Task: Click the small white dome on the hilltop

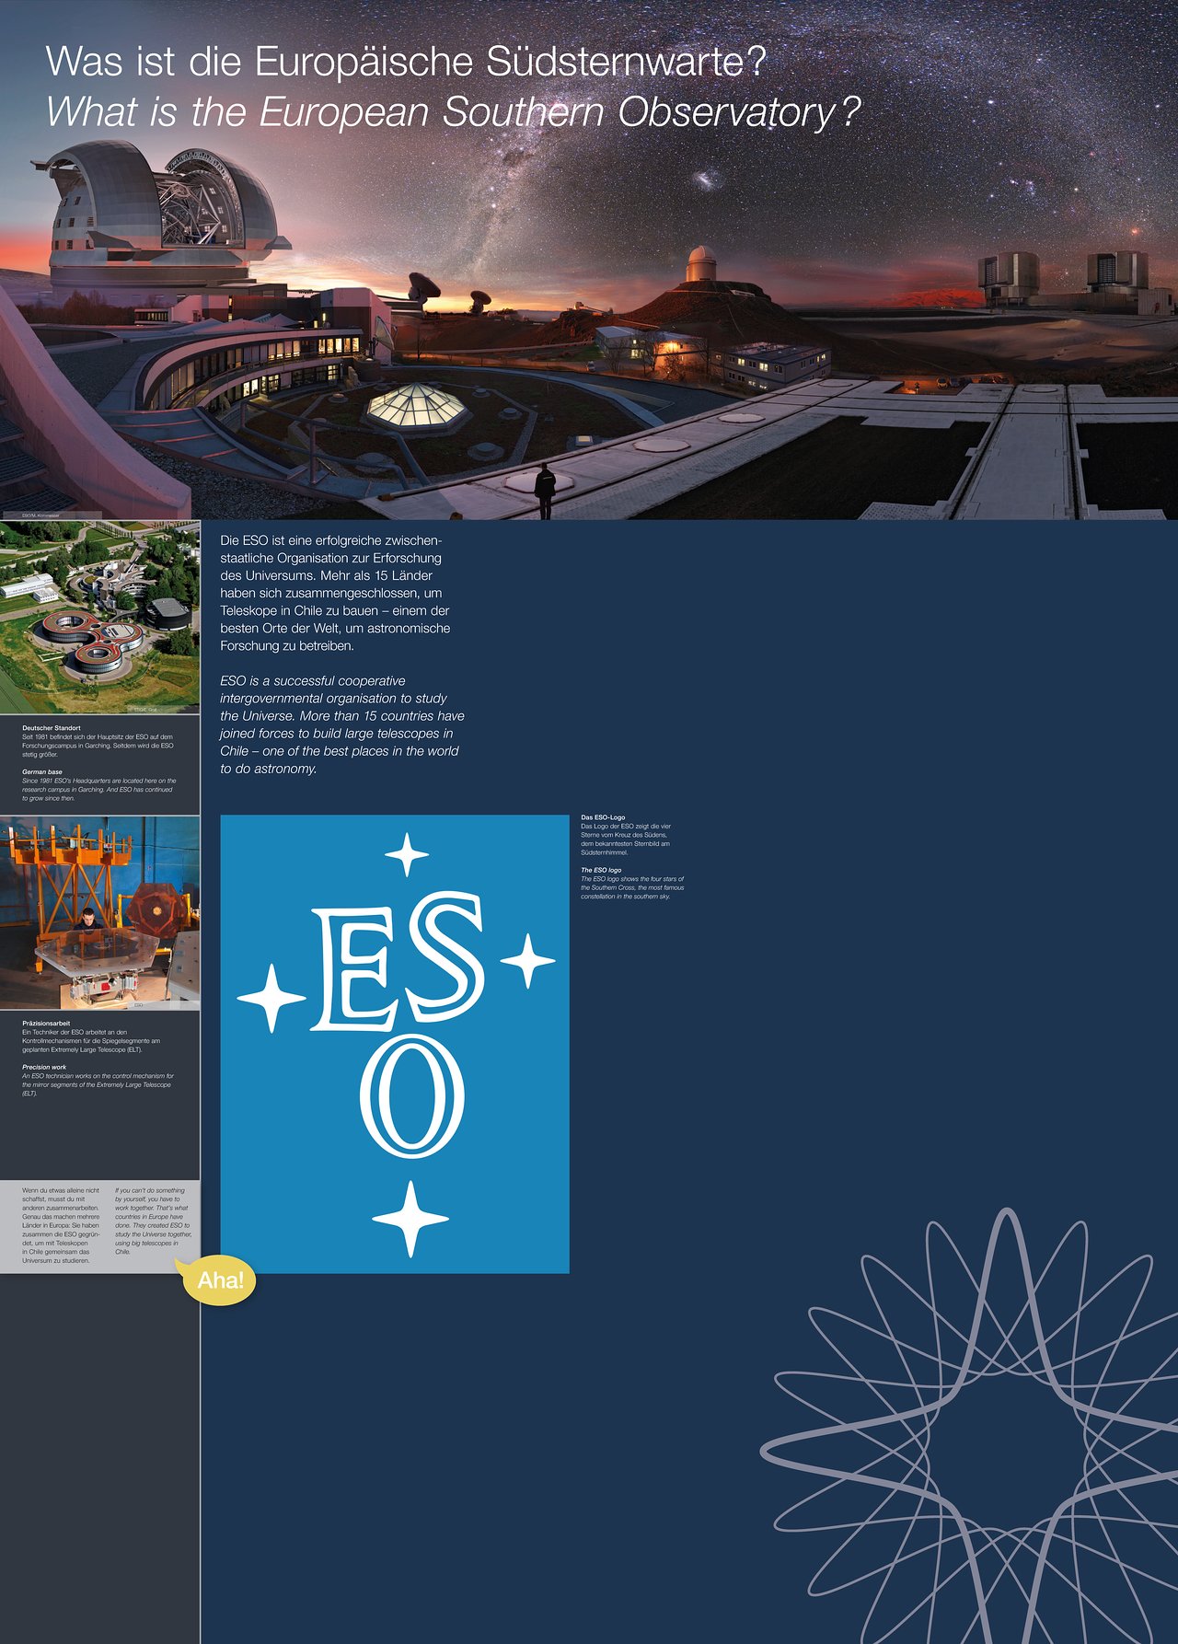Action: coord(701,265)
